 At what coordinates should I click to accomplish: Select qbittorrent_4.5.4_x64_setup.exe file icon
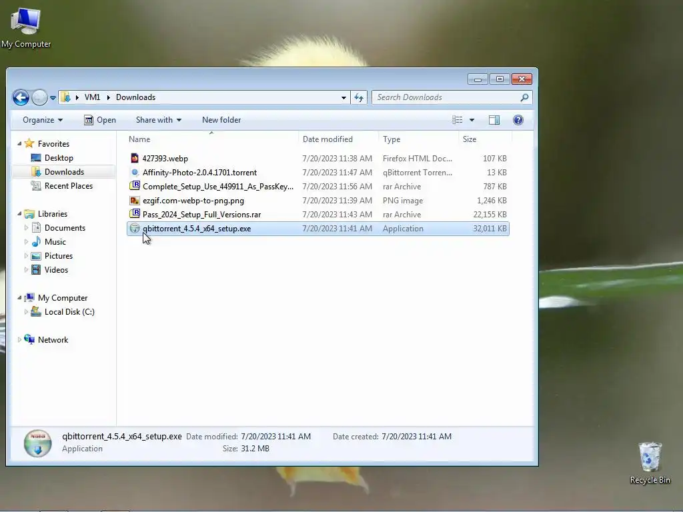pyautogui.click(x=135, y=228)
